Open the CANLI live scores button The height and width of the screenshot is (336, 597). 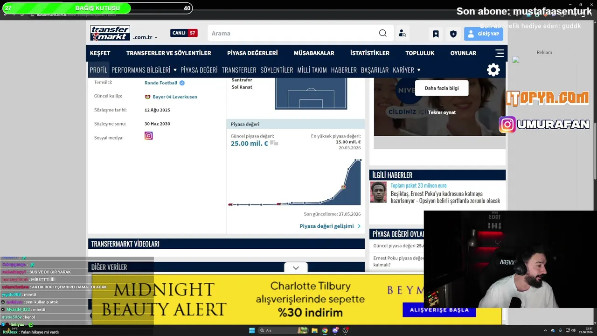click(x=184, y=33)
